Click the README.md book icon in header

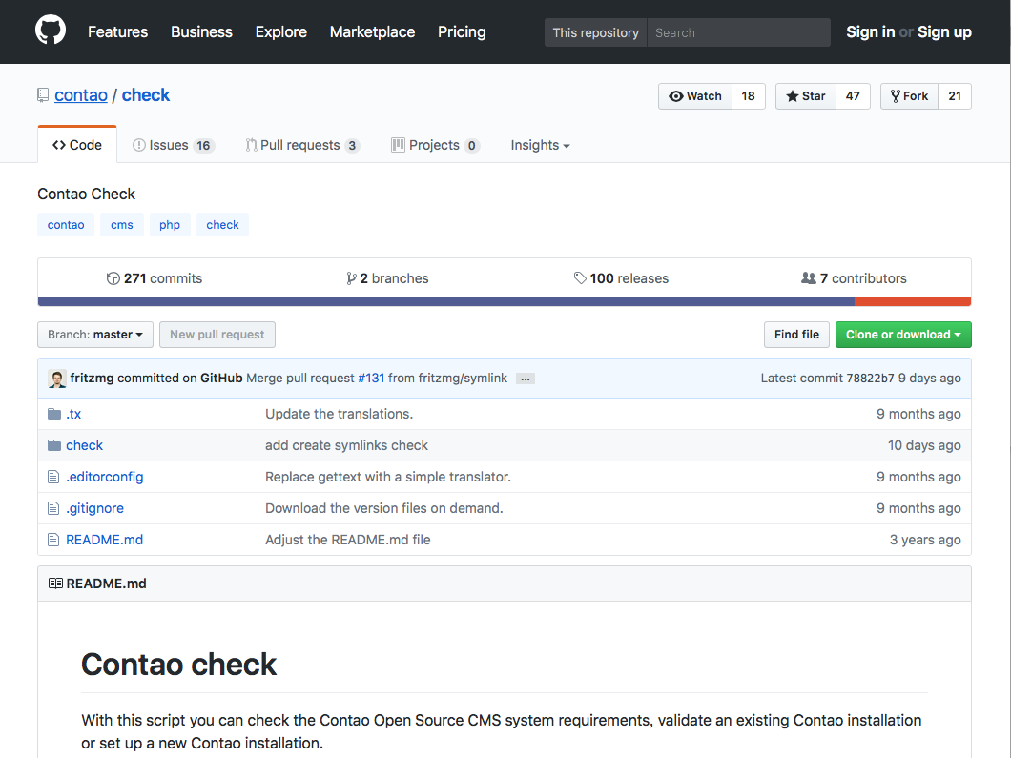[55, 584]
